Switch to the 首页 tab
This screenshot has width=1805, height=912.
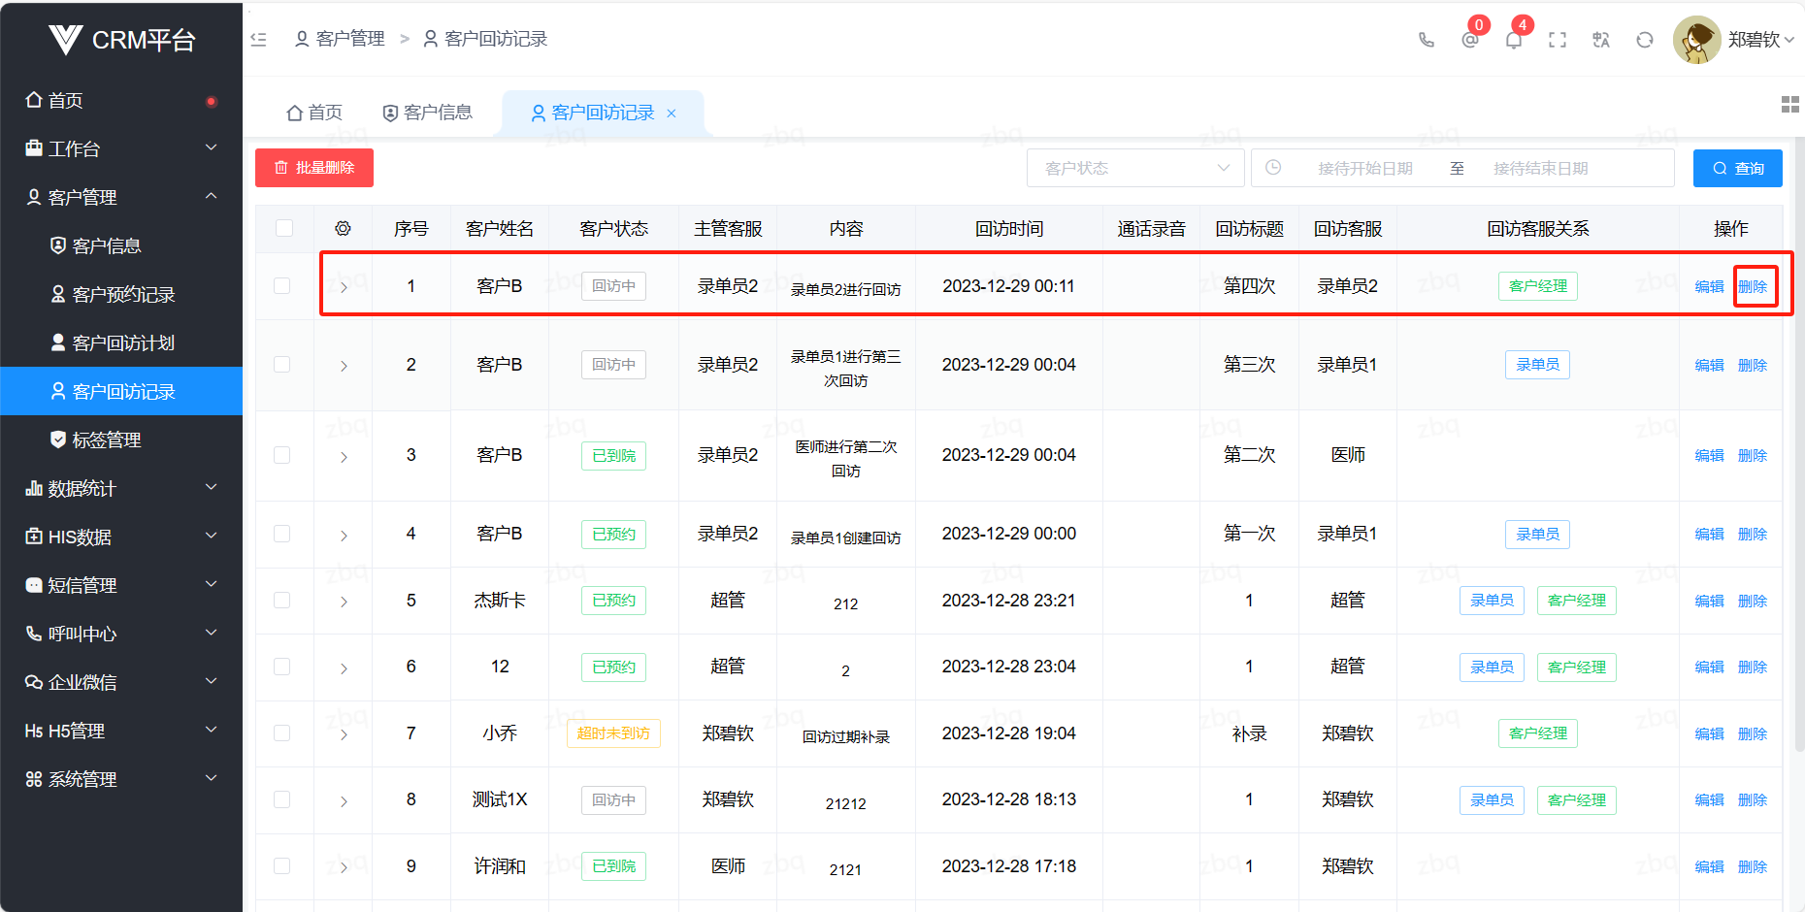click(x=314, y=113)
